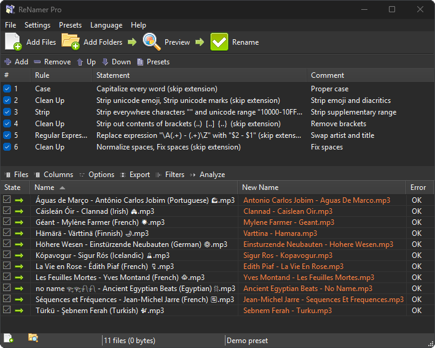The width and height of the screenshot is (435, 348).
Task: Click the Files icon in the files toolbar
Action: coord(8,175)
